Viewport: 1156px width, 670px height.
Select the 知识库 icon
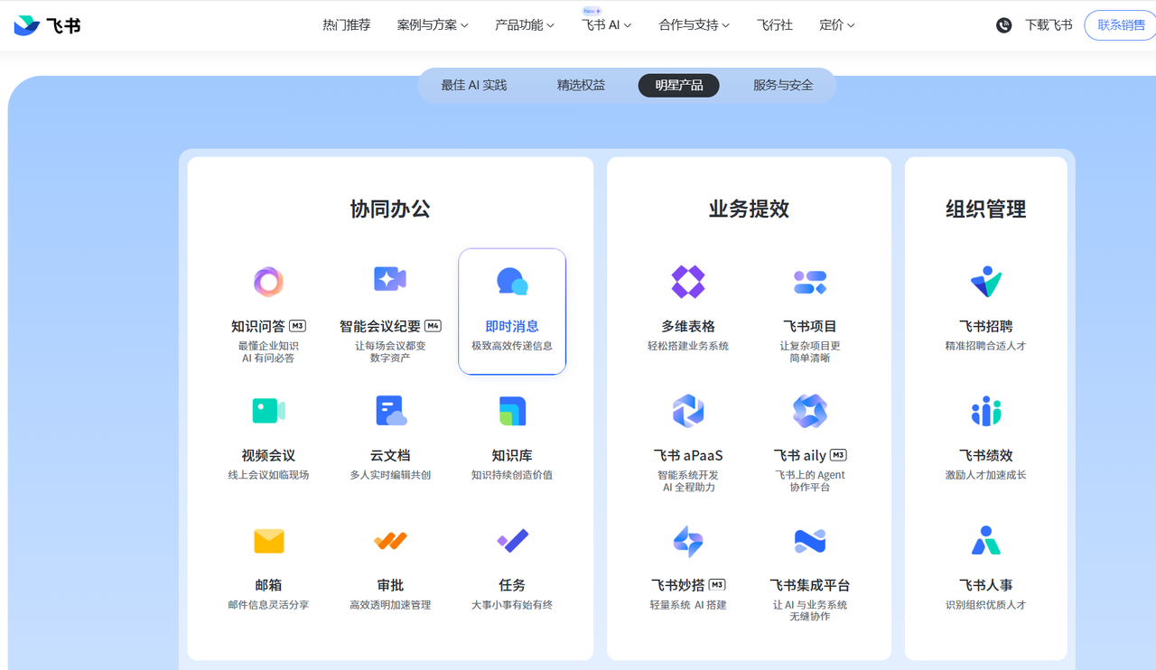tap(512, 411)
